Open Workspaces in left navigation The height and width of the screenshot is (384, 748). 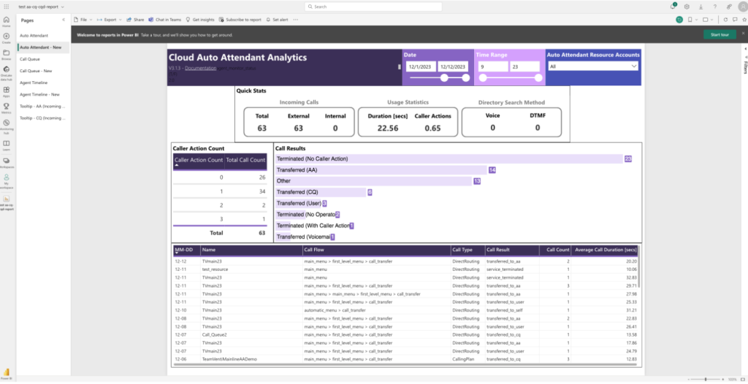point(6,163)
